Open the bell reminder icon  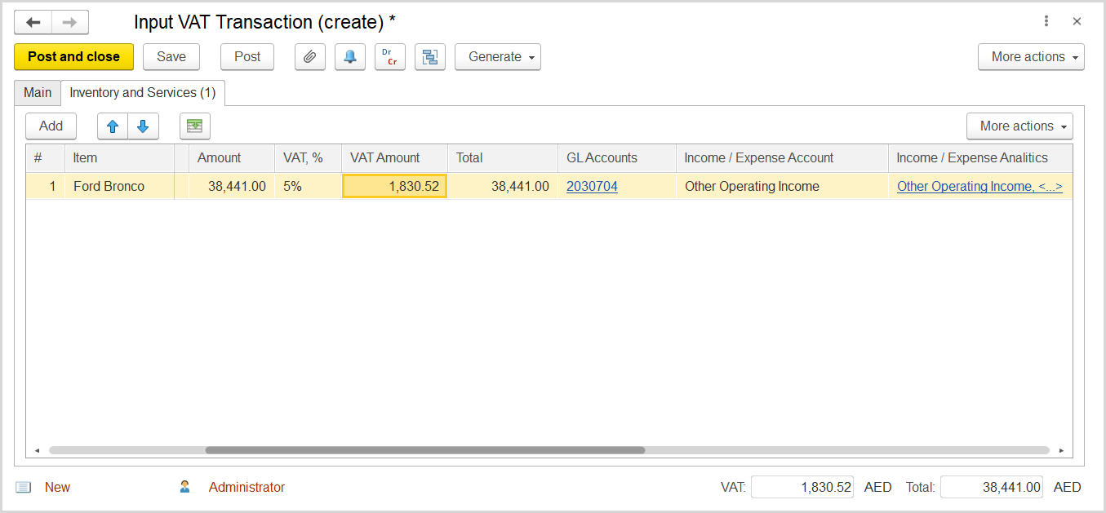pyautogui.click(x=350, y=57)
